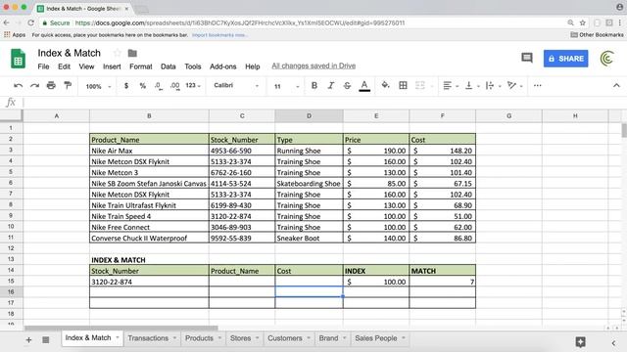Open the Help menu
627x352 pixels.
tap(253, 66)
